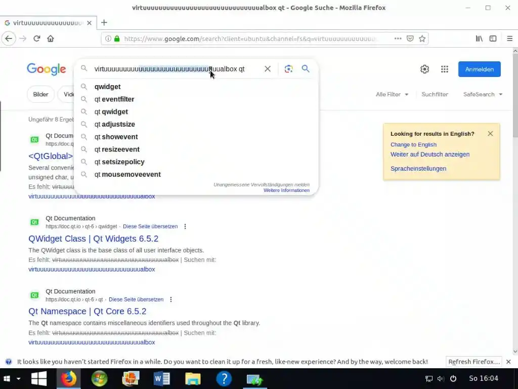
Task: Open Spracheinstellungen link
Action: (x=418, y=169)
